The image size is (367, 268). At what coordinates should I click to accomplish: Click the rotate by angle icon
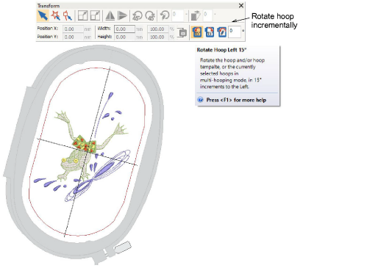(x=165, y=15)
